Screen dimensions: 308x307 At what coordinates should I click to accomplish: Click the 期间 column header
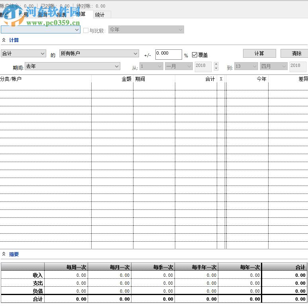click(154, 79)
